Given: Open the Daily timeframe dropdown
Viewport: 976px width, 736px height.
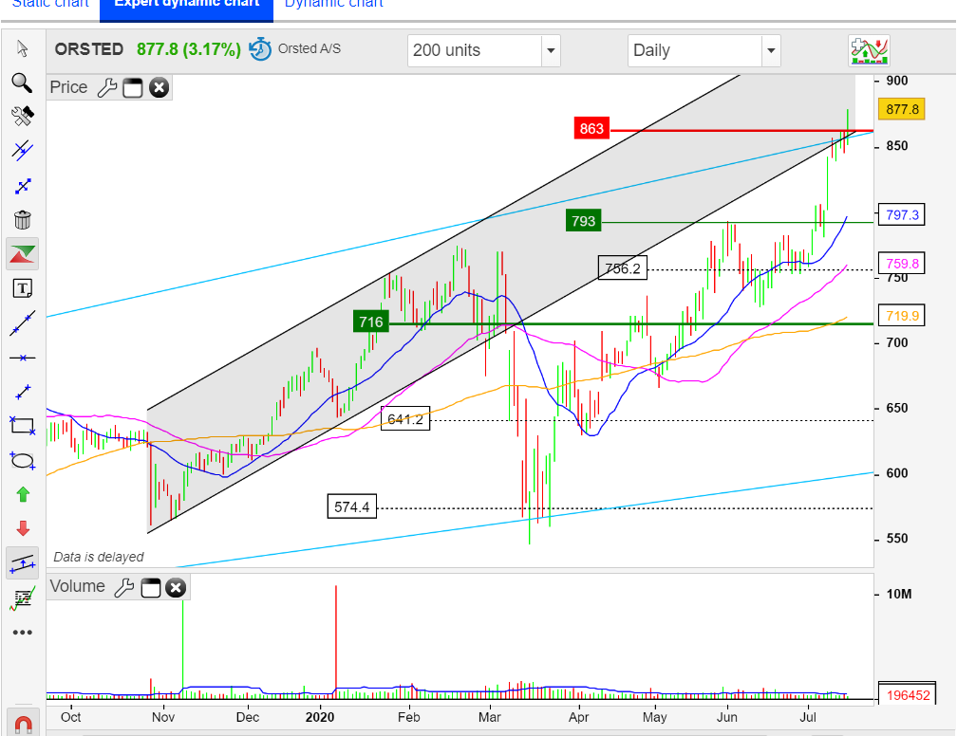Looking at the screenshot, I should [770, 50].
